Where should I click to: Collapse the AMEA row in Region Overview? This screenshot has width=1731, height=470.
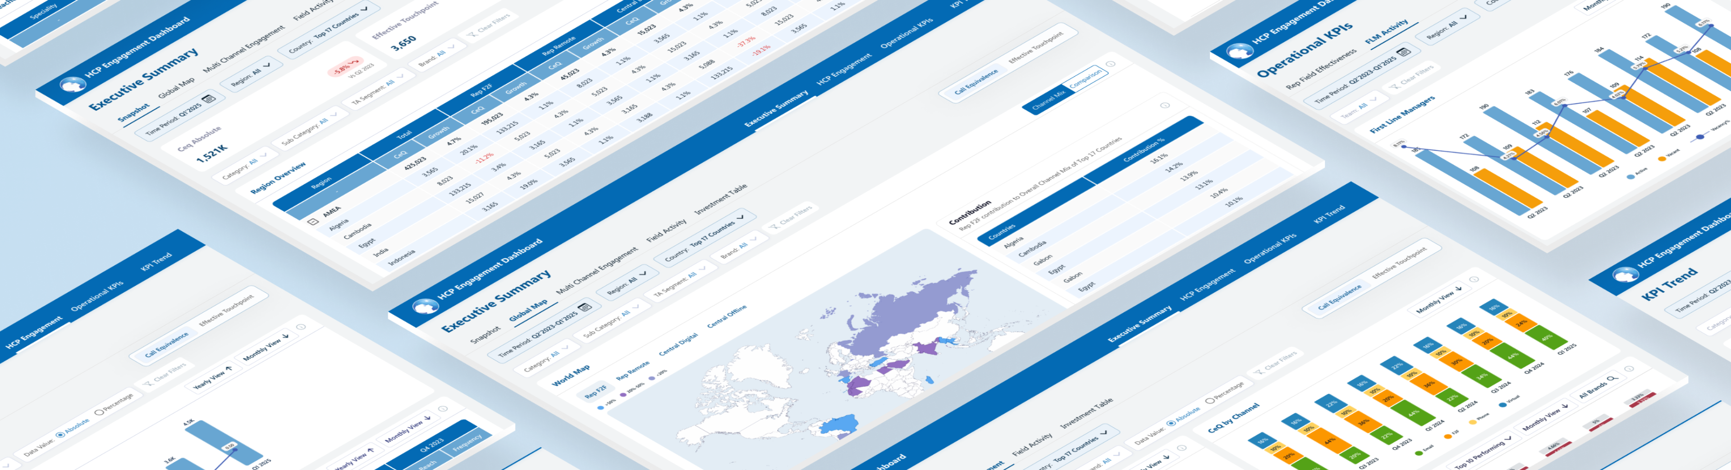pos(312,221)
